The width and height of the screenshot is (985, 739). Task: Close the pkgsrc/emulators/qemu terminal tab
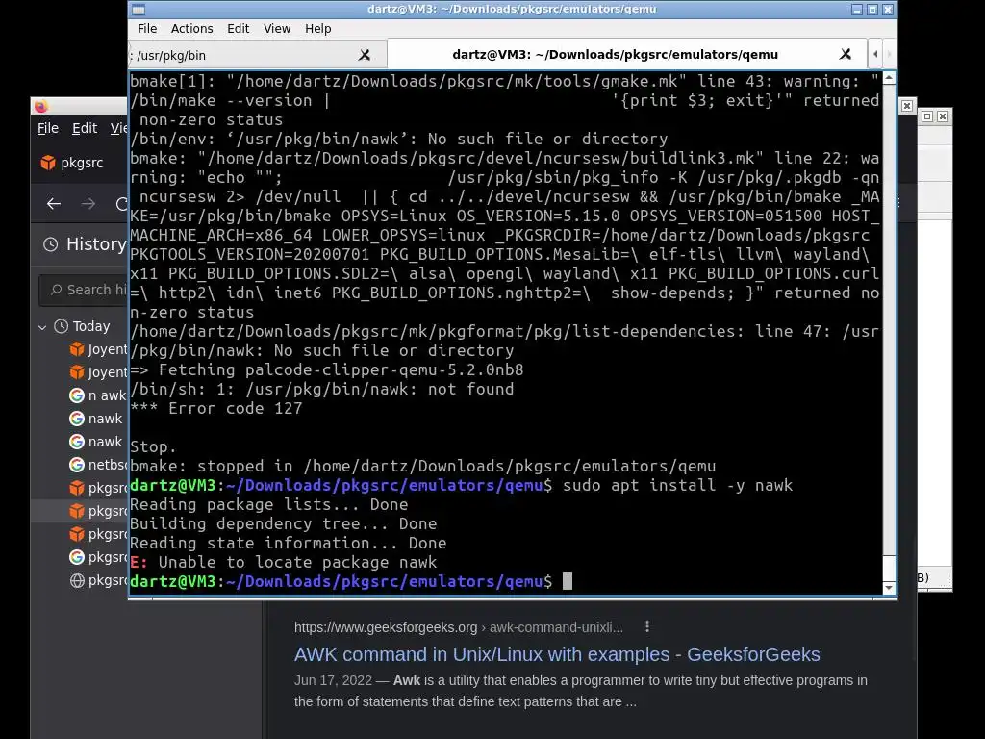(846, 54)
